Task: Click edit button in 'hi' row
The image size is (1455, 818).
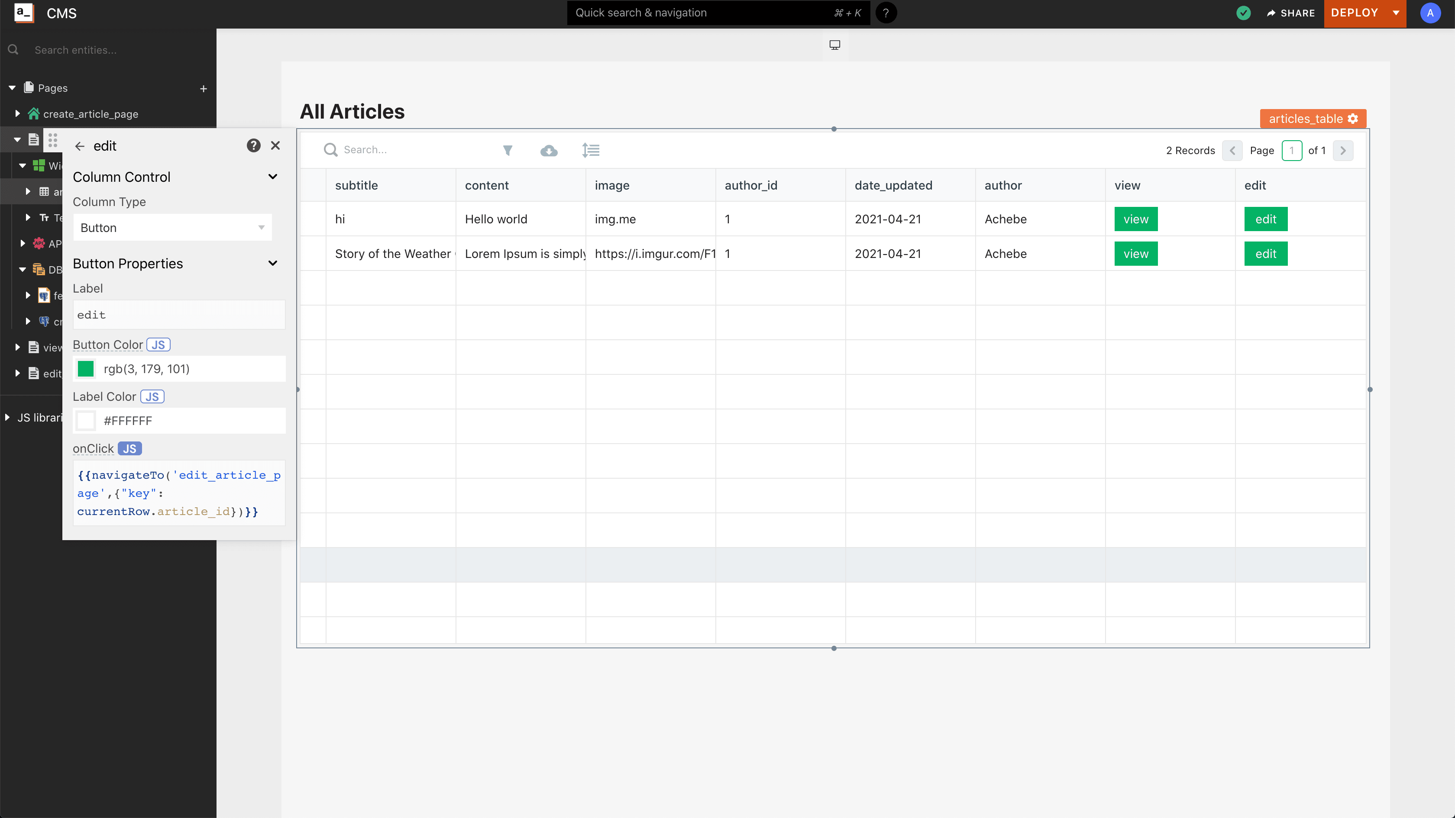Action: click(x=1266, y=219)
